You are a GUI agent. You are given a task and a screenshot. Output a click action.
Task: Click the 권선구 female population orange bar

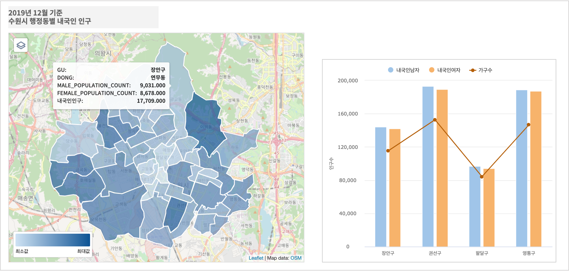click(442, 168)
